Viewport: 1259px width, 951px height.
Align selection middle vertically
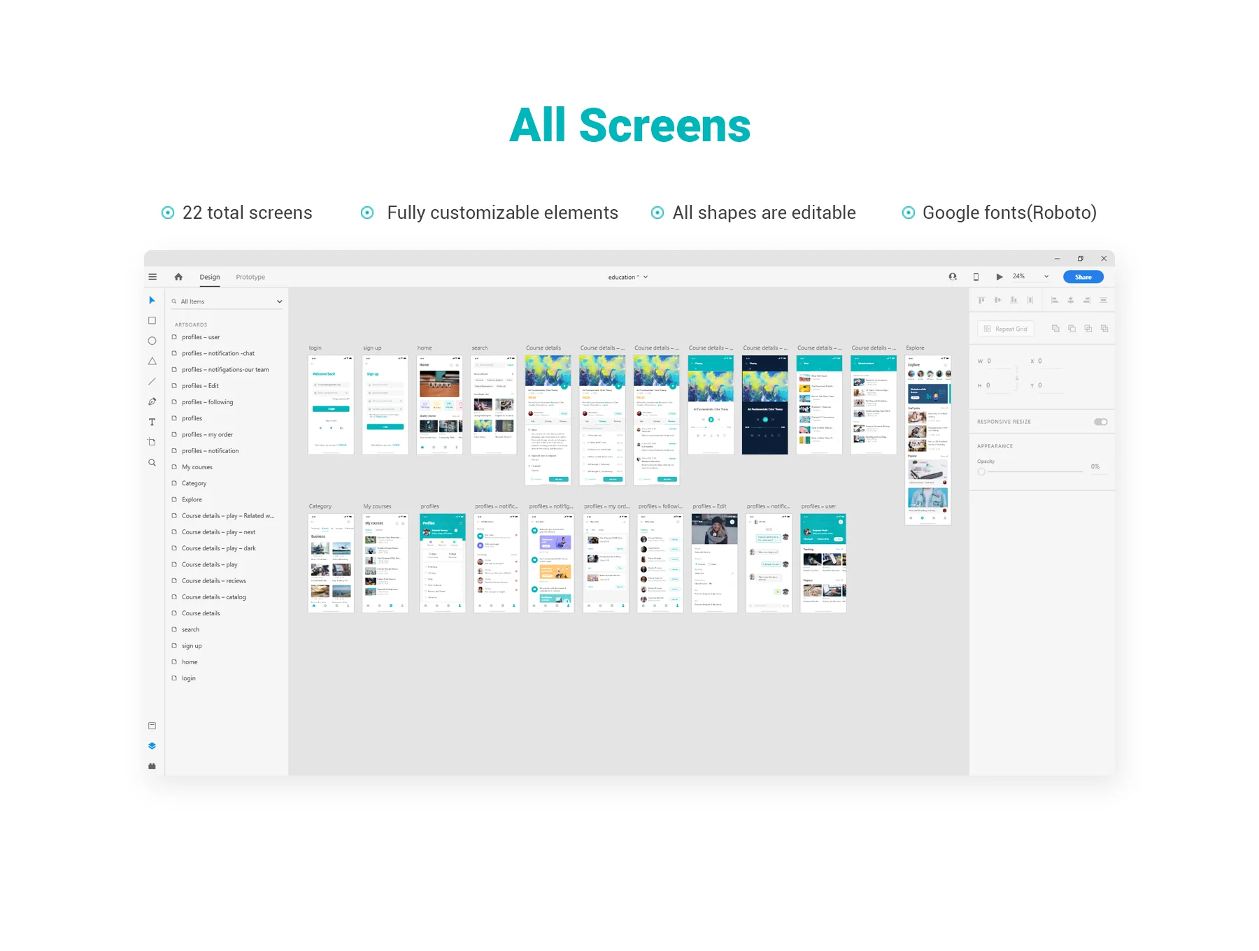[x=997, y=300]
